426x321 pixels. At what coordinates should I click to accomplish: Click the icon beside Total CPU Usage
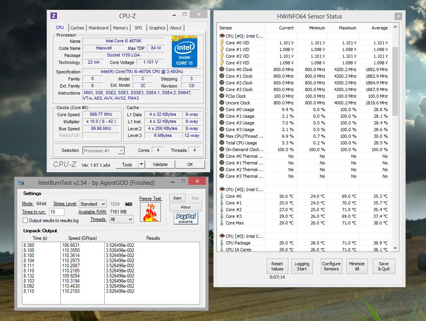click(x=222, y=143)
